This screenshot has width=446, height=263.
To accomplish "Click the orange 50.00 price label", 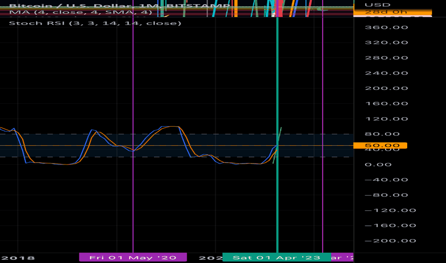I will [x=380, y=145].
